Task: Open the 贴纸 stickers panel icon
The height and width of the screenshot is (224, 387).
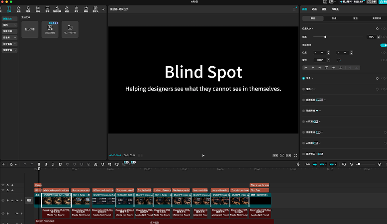Action: (18, 9)
